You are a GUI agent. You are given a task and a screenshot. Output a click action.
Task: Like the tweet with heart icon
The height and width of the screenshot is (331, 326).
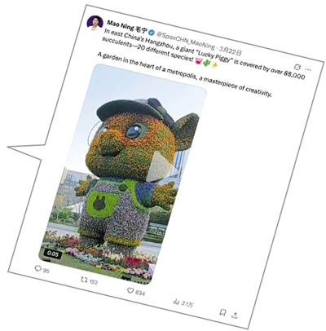coord(130,290)
